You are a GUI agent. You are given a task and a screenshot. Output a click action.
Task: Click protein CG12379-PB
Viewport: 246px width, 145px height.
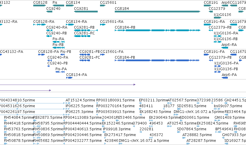click(220, 57)
